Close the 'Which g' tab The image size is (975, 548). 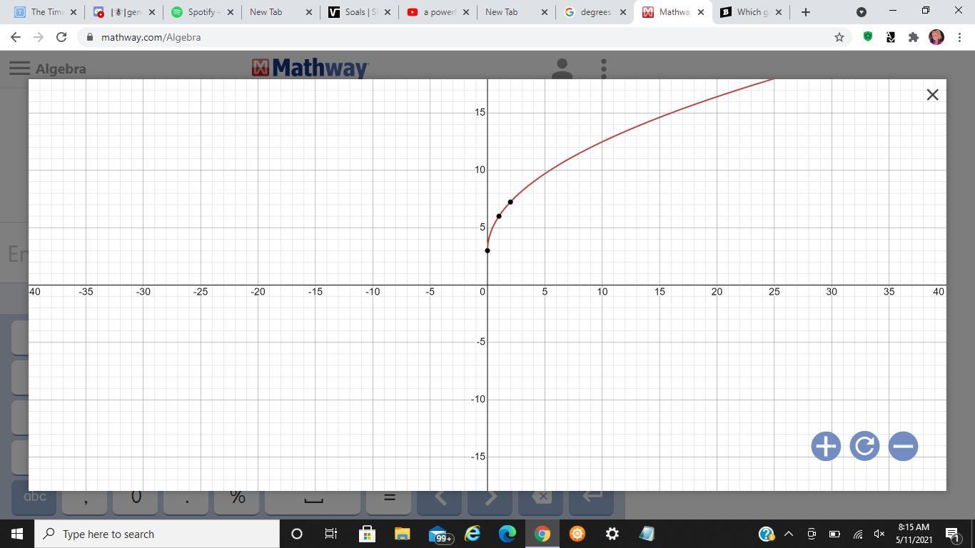779,12
